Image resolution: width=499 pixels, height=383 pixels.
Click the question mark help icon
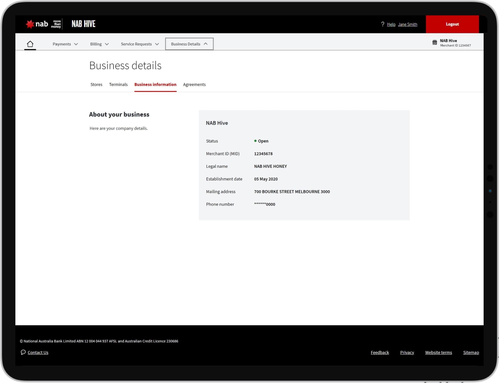(x=383, y=24)
